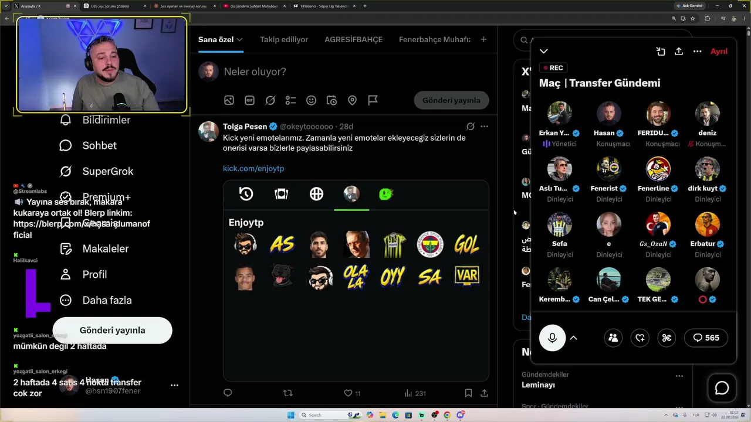The image size is (751, 422).
Task: Schedule the post with the calendar icon
Action: click(331, 100)
